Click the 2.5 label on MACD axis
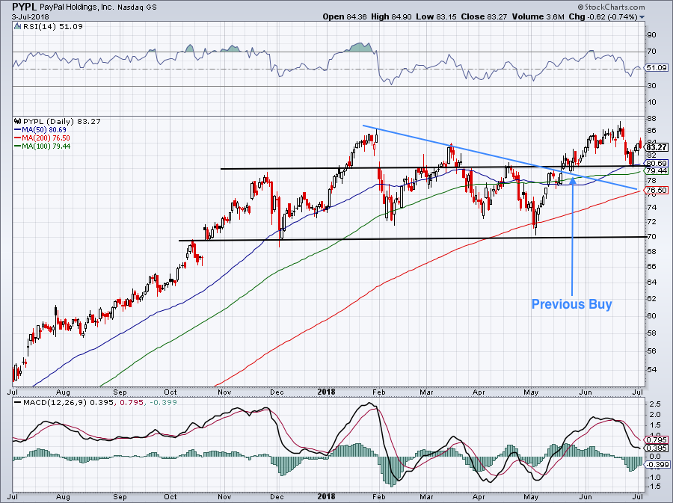 click(x=655, y=404)
